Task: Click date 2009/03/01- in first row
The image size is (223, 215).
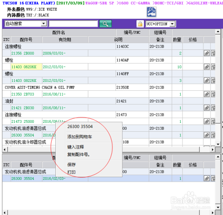Action: [x=54, y=53]
